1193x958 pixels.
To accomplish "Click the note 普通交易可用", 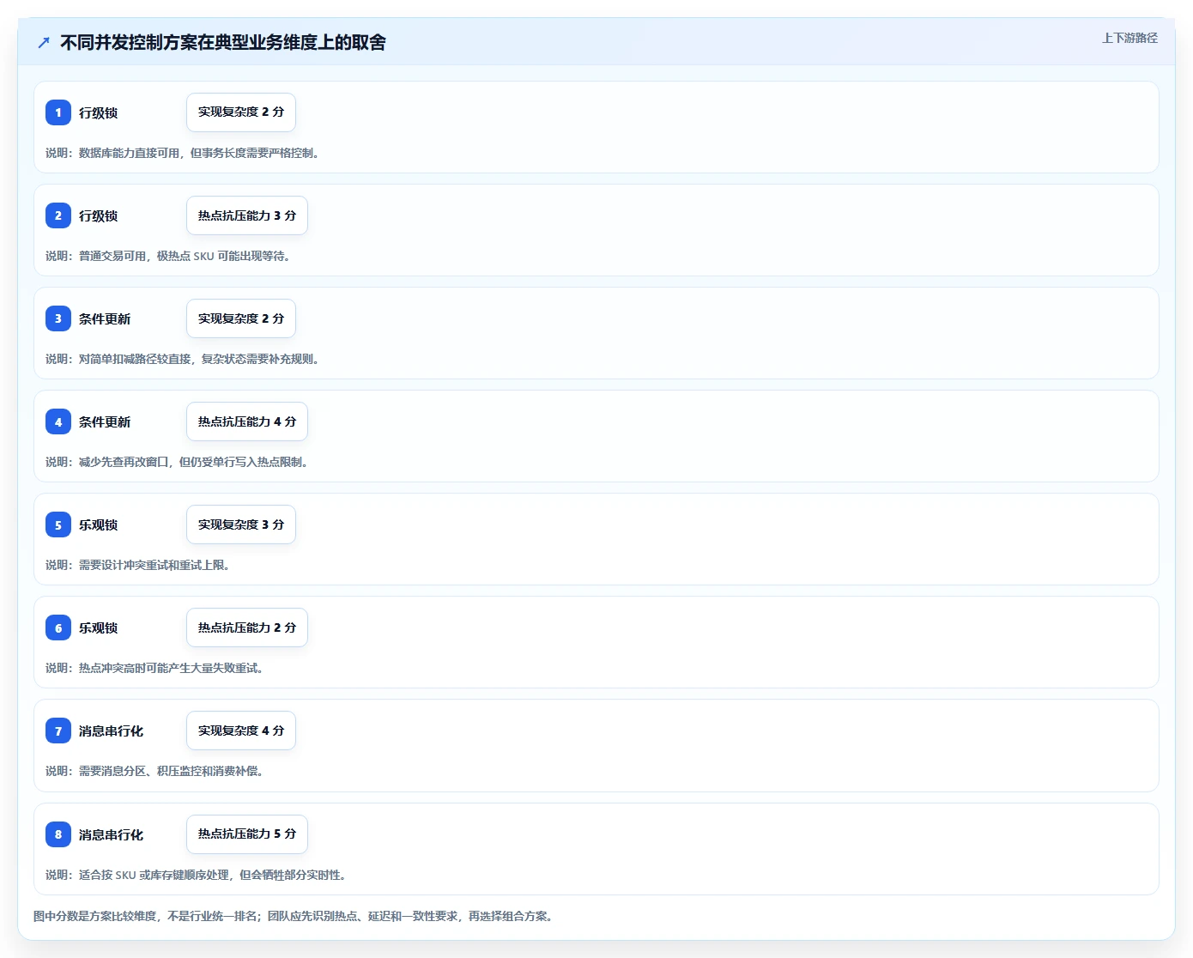I will [168, 256].
